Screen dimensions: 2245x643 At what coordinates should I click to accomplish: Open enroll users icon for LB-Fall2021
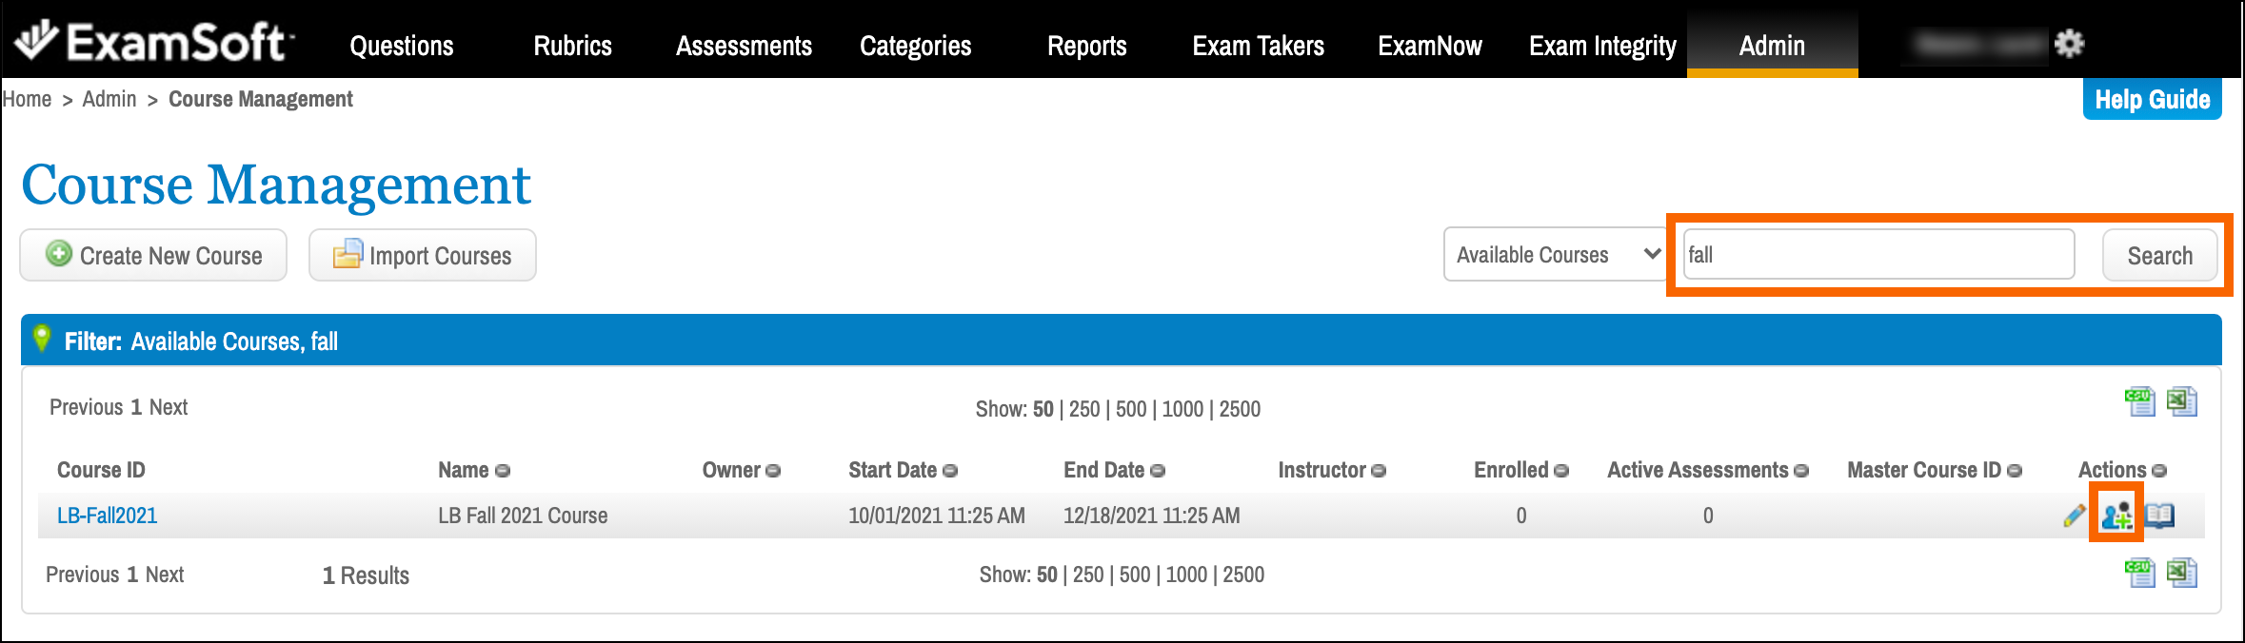coord(2116,516)
